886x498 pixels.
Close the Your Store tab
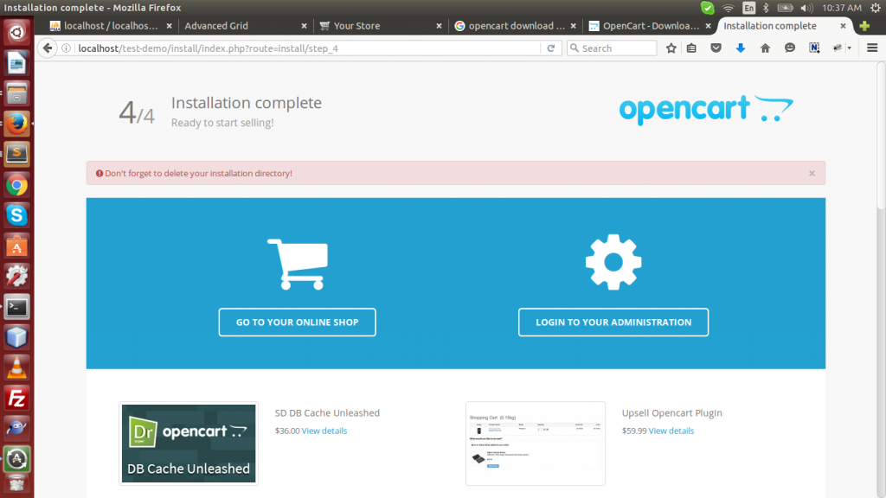click(439, 26)
